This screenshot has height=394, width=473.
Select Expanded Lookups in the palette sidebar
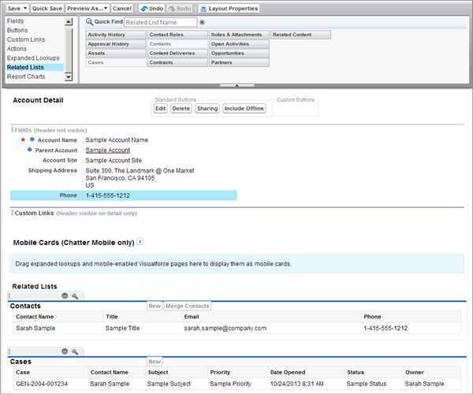click(x=32, y=58)
